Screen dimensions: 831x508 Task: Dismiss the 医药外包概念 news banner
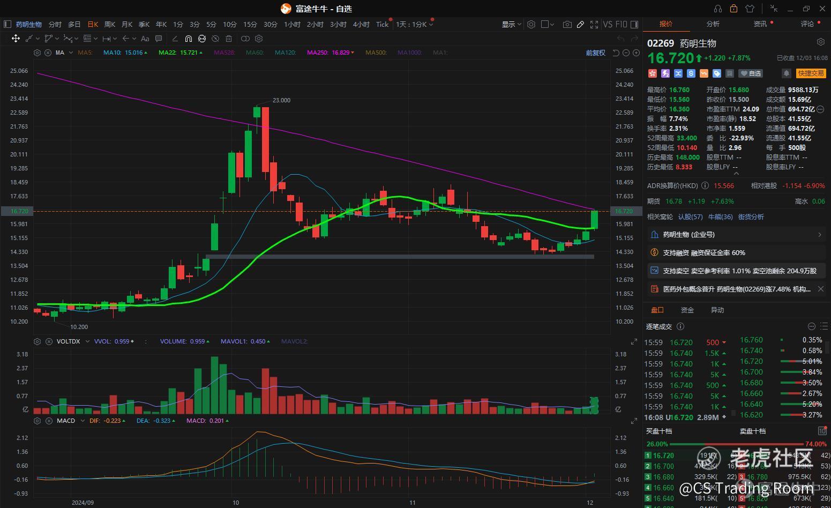pos(820,289)
